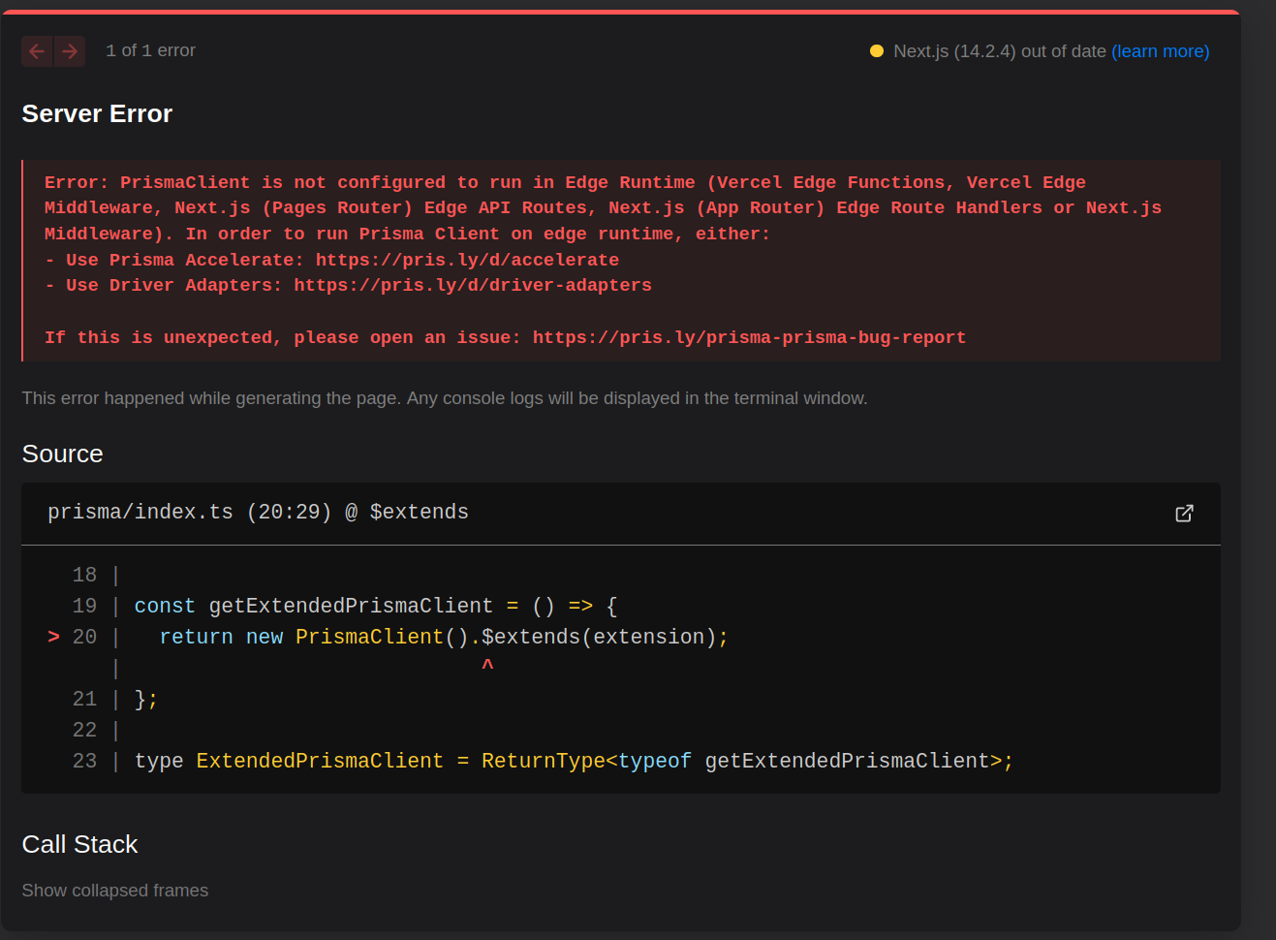Image resolution: width=1276 pixels, height=940 pixels.
Task: Click the arrow icon beside prisma/index.ts header
Action: [x=1184, y=513]
